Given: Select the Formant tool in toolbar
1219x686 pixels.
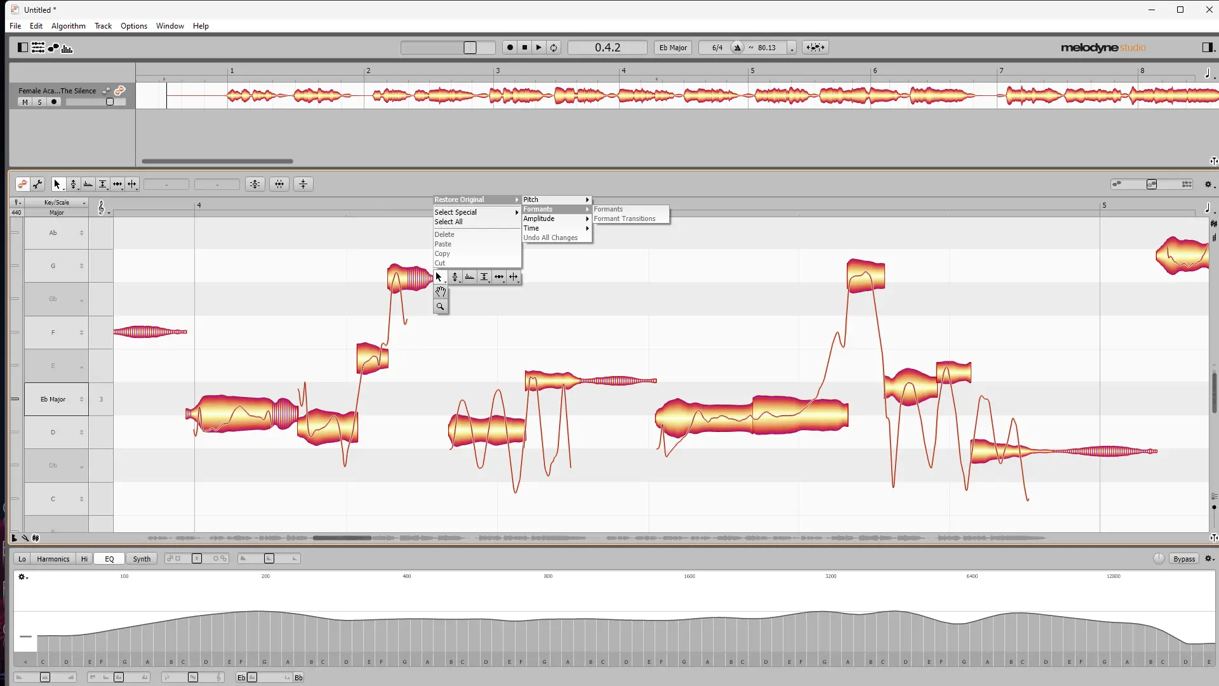Looking at the screenshot, I should pos(88,184).
